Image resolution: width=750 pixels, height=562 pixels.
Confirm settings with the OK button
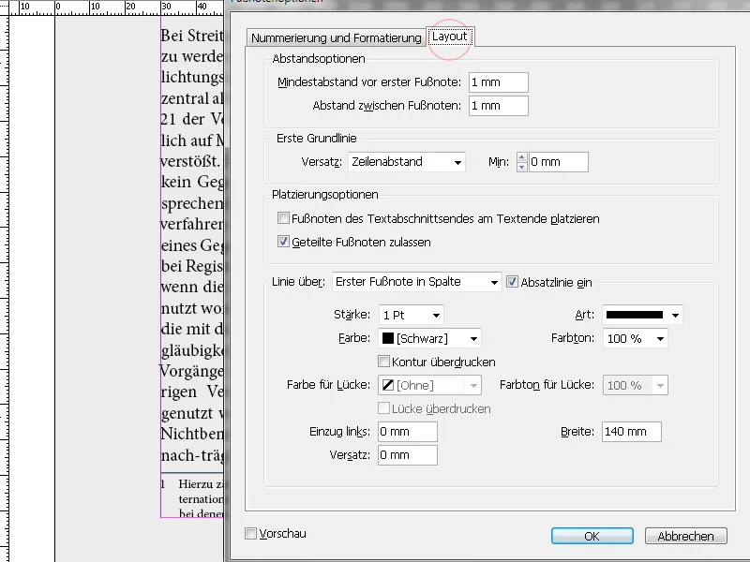click(x=592, y=536)
